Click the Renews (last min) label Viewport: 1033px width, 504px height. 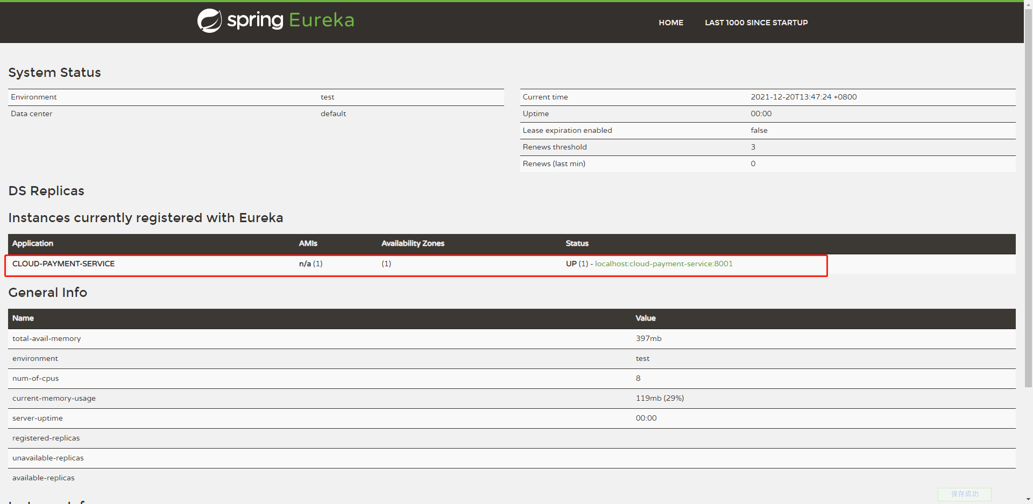[554, 164]
